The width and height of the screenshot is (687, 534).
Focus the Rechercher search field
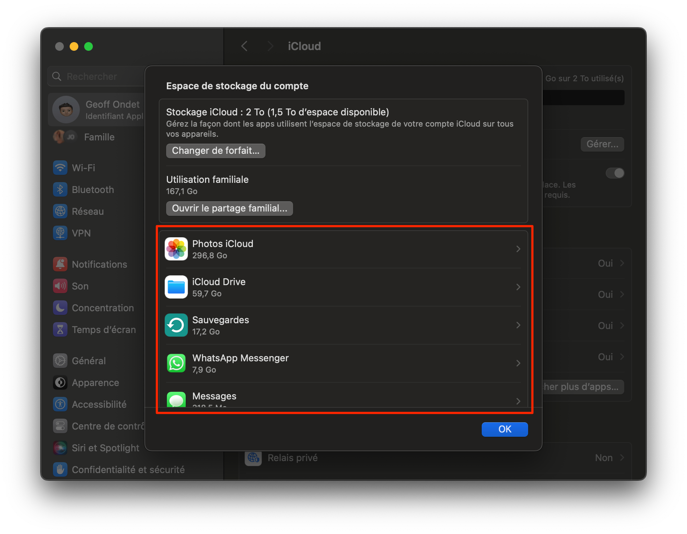pyautogui.click(x=96, y=77)
